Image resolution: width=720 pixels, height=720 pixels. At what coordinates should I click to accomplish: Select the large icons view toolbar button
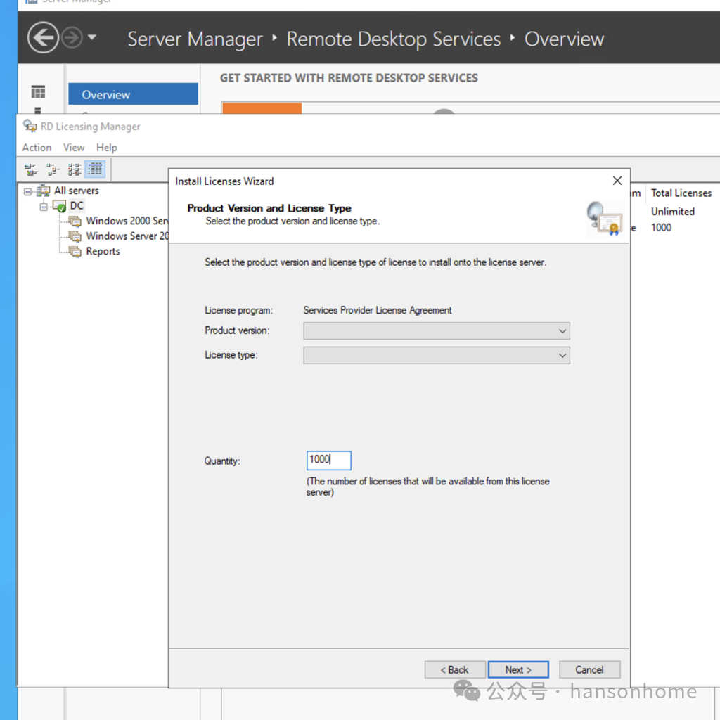[30, 169]
